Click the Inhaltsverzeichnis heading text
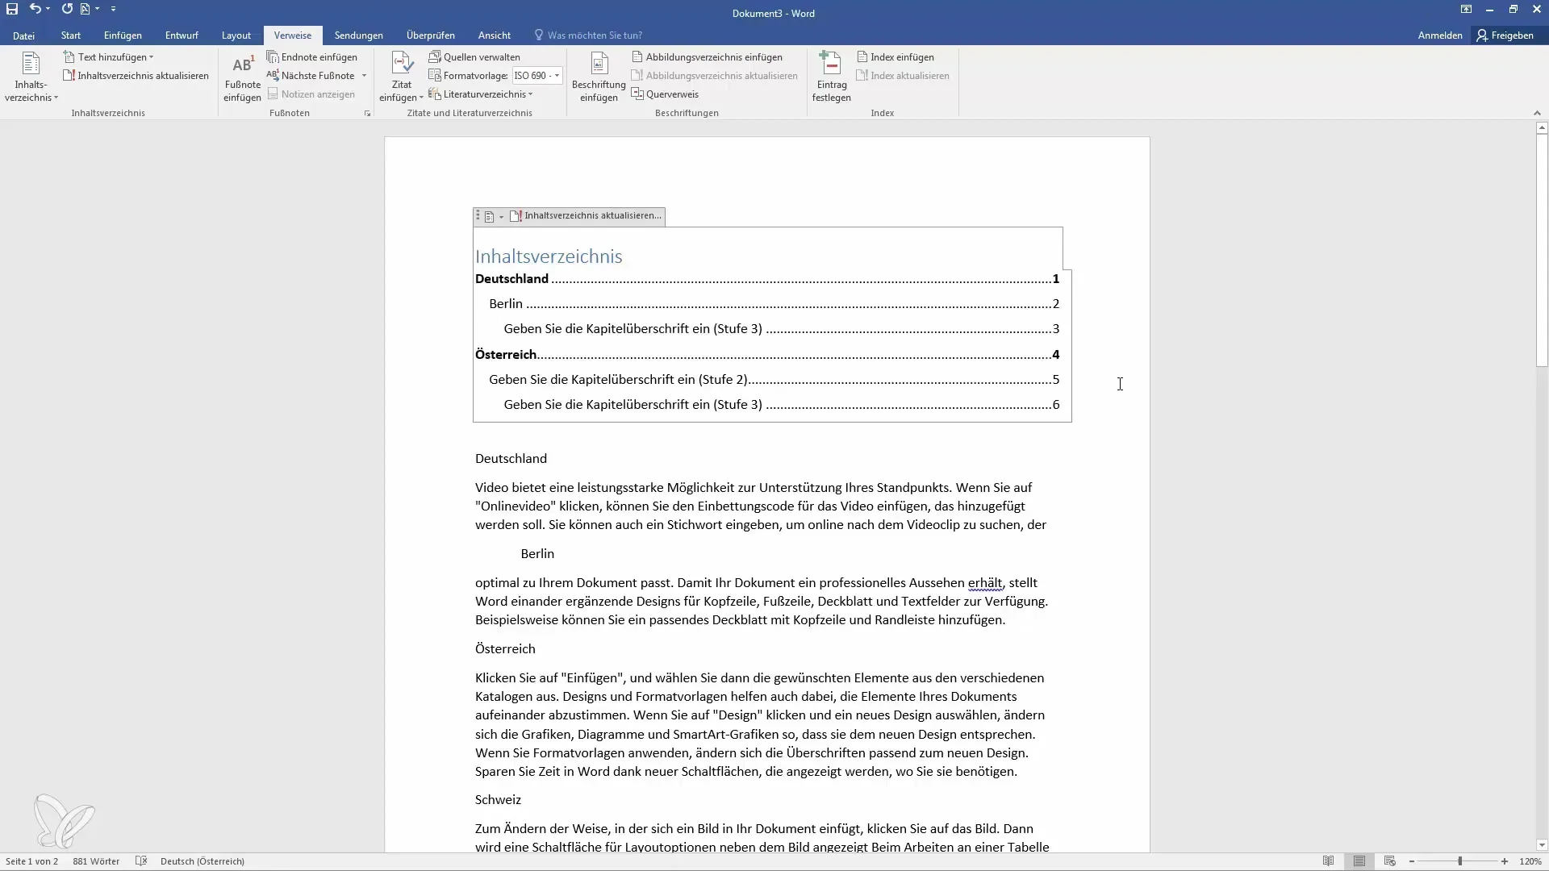Viewport: 1549px width, 871px height. point(549,256)
